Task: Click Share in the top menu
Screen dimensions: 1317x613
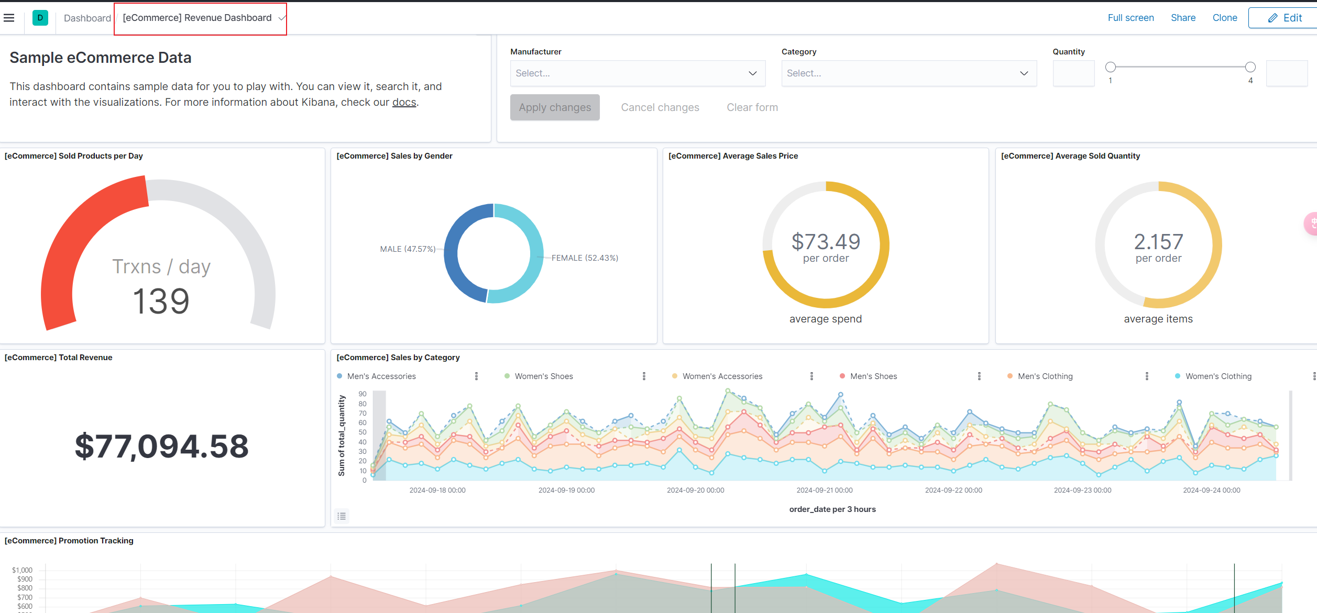Action: pyautogui.click(x=1183, y=18)
